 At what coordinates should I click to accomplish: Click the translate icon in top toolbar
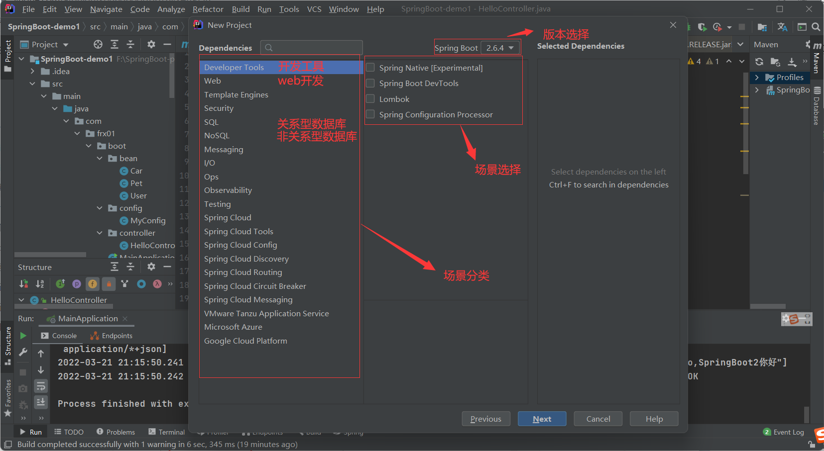tap(783, 27)
